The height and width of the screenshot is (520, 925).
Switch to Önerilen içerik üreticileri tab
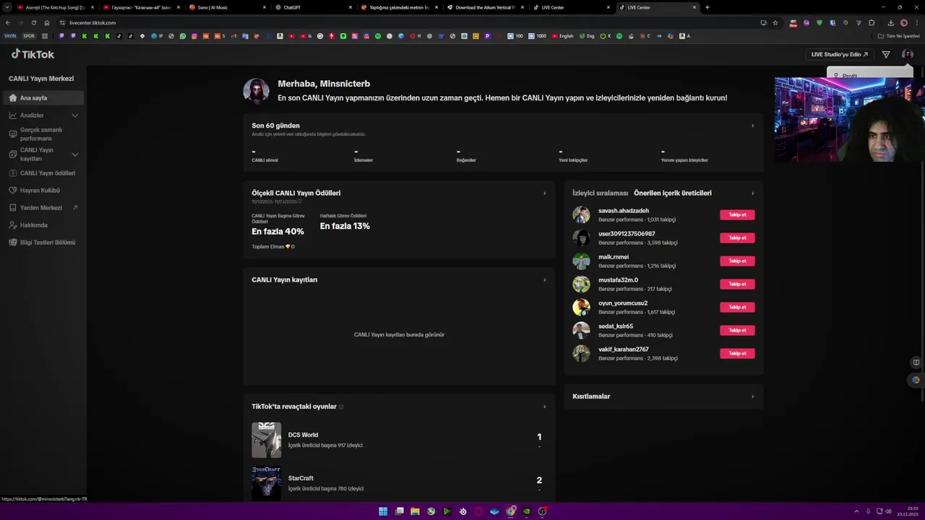pos(673,193)
